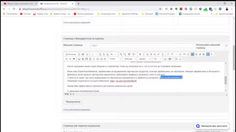Screen dimensions: 236x132
Task: Apply Italic formatting in the editor
Action: pyautogui.click(x=144, y=54)
